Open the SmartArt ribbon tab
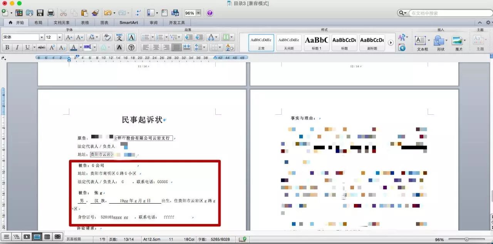 pyautogui.click(x=129, y=23)
